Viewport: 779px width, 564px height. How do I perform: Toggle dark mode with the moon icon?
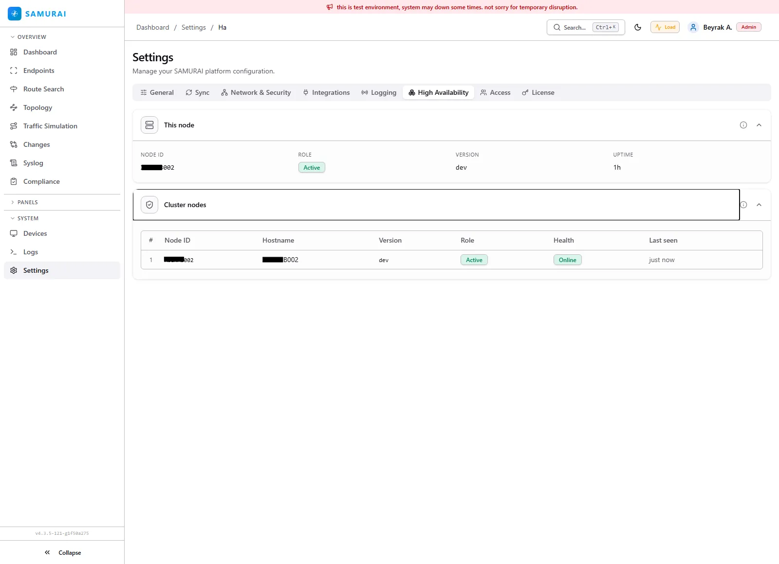click(x=638, y=27)
